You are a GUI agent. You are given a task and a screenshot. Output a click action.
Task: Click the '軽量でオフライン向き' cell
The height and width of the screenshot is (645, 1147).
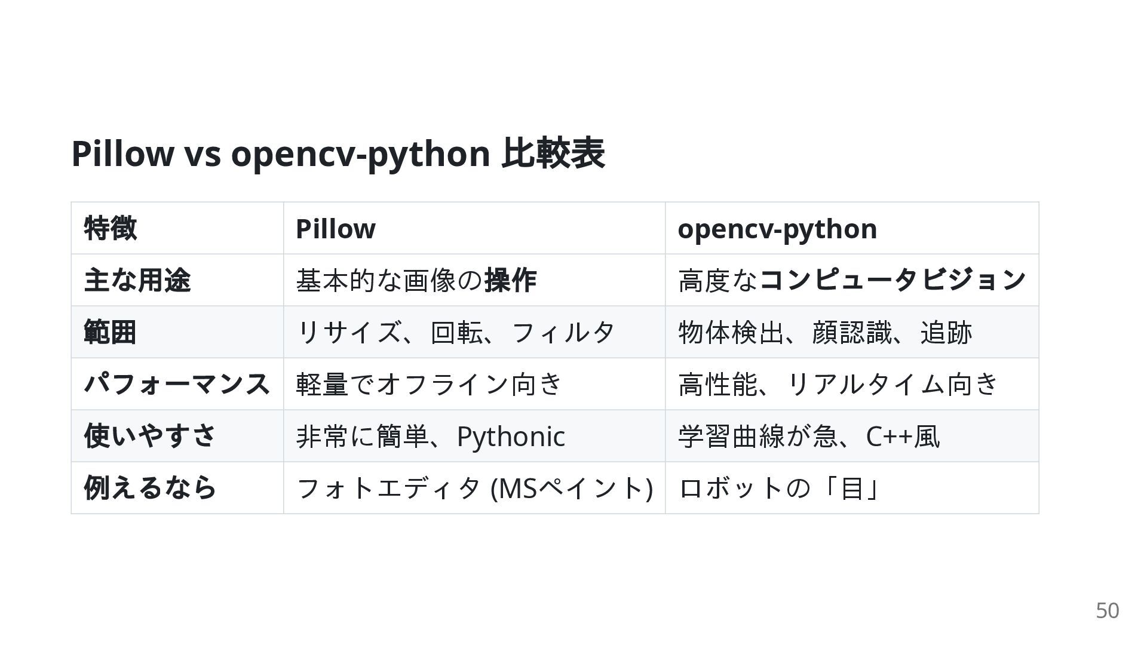430,384
